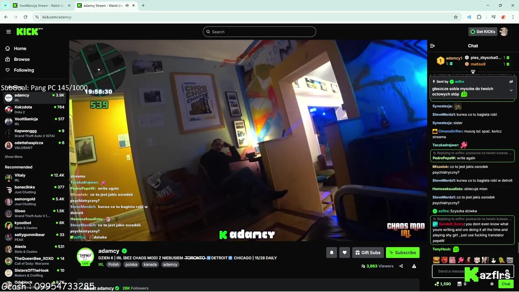Open asmongold recommended channel

tap(34, 202)
